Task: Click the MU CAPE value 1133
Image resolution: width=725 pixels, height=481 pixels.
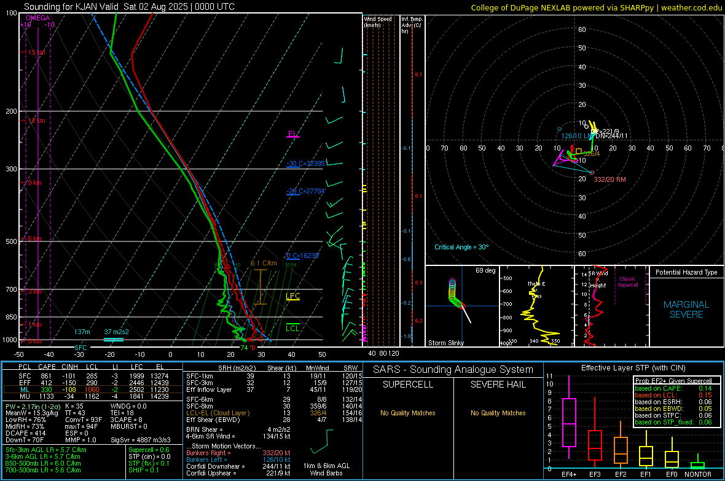Action: click(46, 396)
